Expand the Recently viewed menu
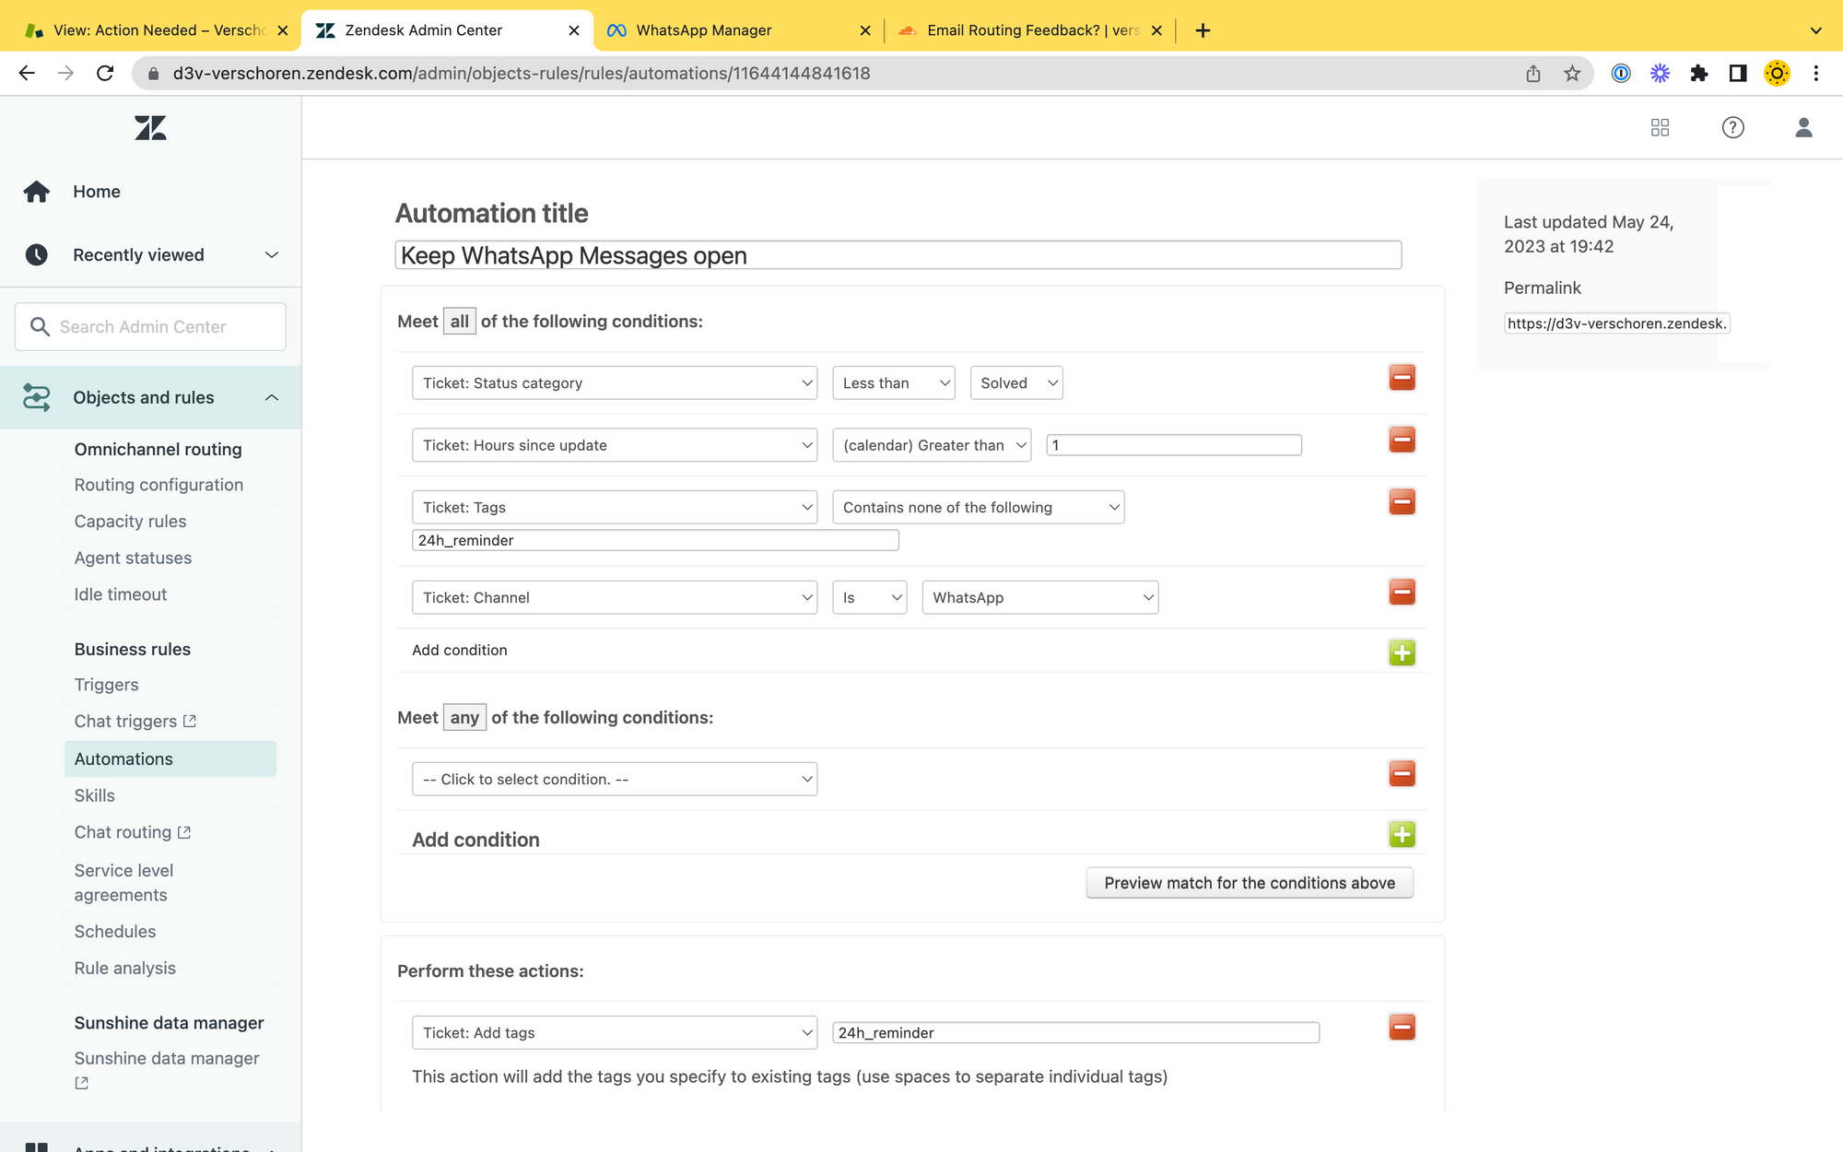Viewport: 1843px width, 1152px height. pyautogui.click(x=272, y=255)
